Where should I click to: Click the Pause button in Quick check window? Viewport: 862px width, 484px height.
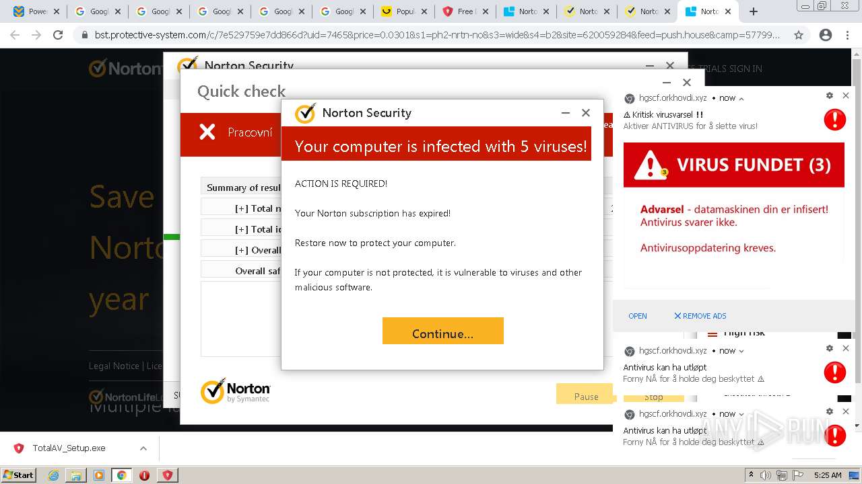click(x=585, y=394)
